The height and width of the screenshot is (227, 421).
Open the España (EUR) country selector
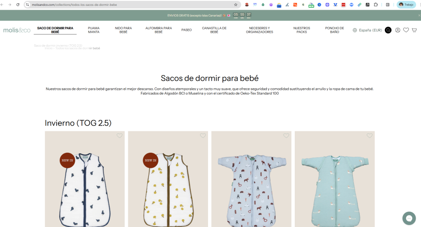(x=367, y=30)
